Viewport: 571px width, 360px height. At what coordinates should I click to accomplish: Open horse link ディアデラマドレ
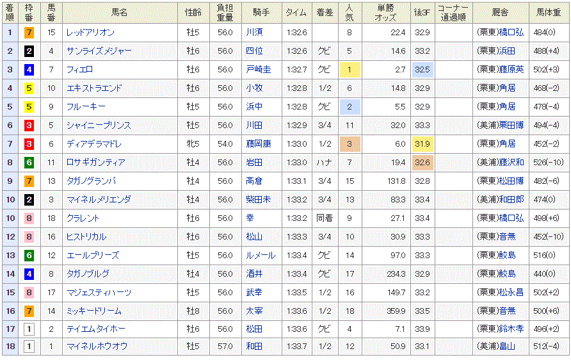click(94, 144)
